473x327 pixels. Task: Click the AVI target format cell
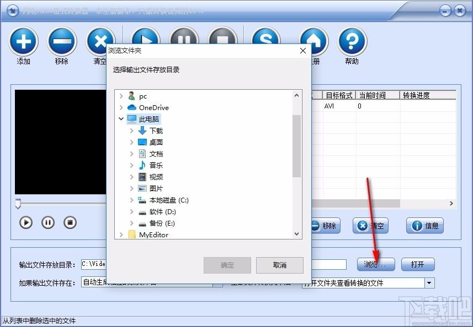[x=339, y=106]
